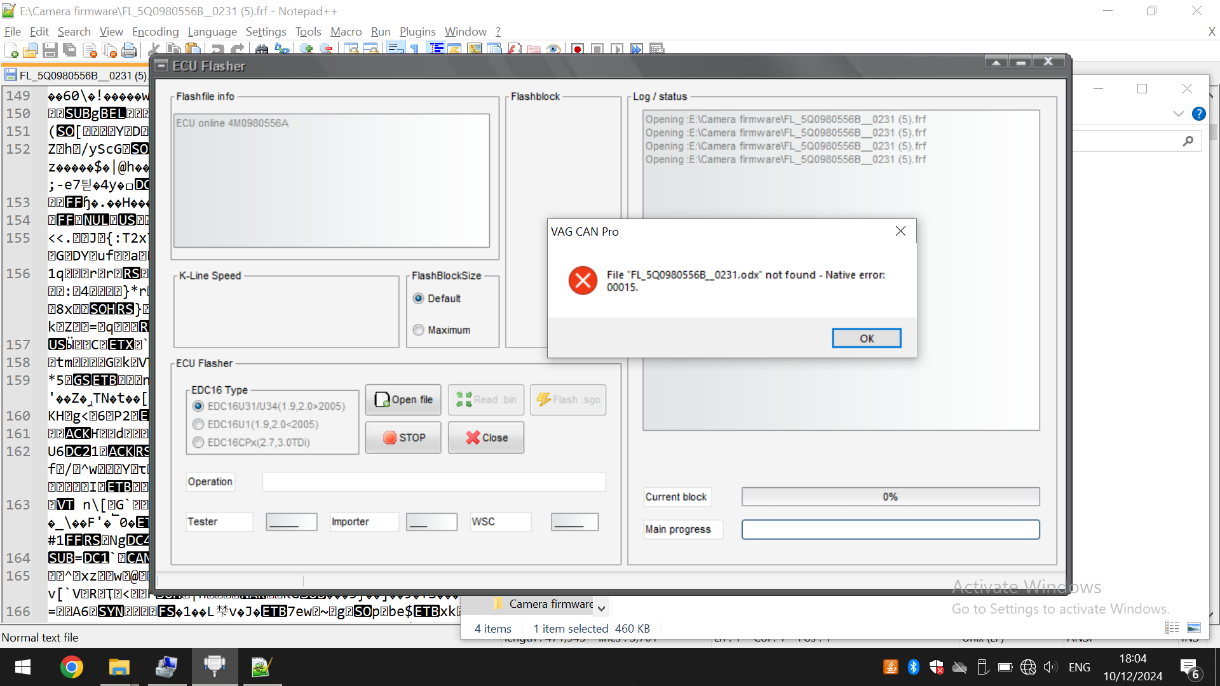This screenshot has width=1220, height=686.
Task: Click the Zoom In toolbar icon
Action: point(307,50)
